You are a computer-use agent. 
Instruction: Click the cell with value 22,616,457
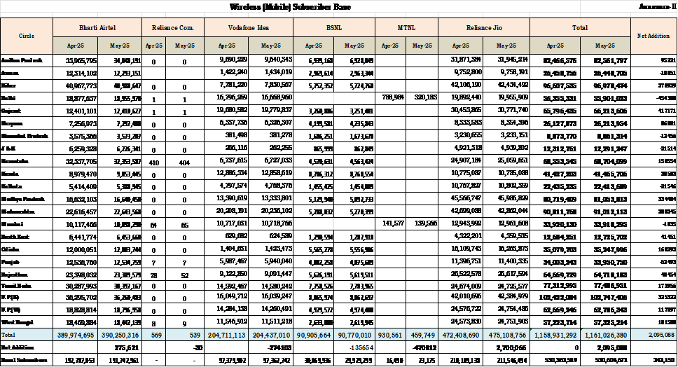[x=75, y=212]
